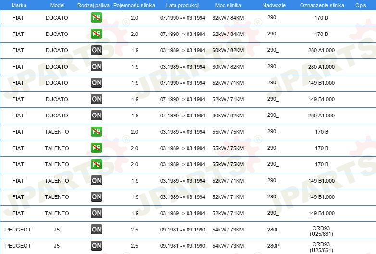Screen dimensions: 376x254
Task: Click the PB icon in the third Talento 170 B row
Action: coord(96,164)
